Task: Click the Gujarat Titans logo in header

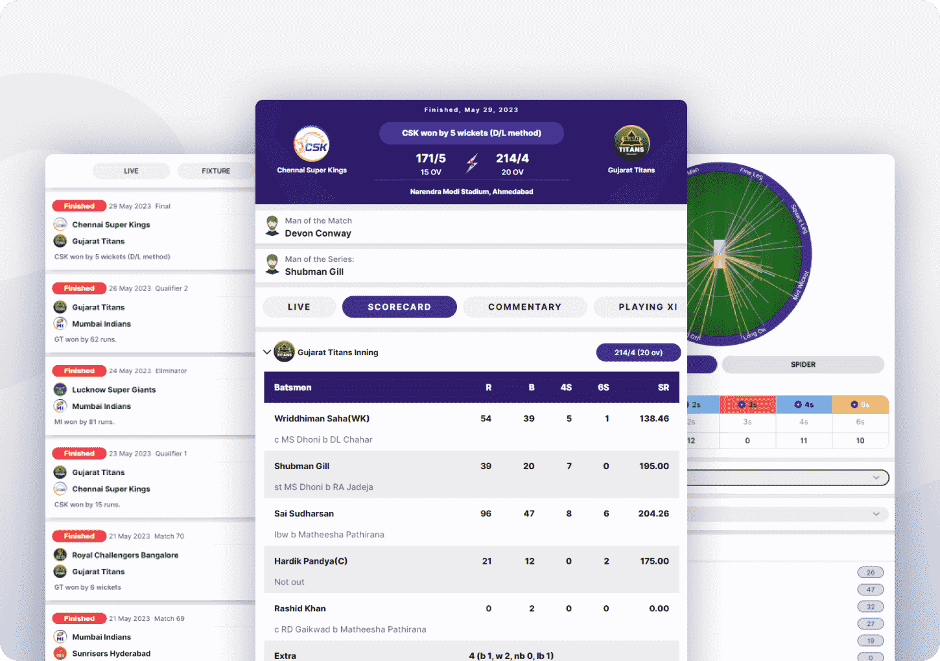Action: coord(631,143)
